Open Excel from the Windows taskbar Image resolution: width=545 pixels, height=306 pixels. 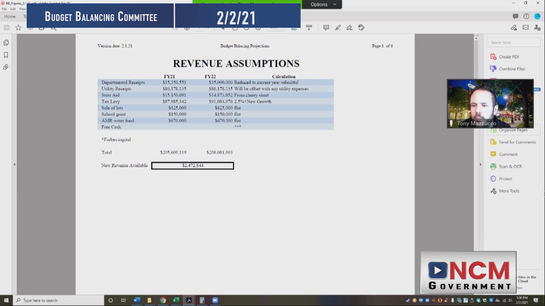click(176, 300)
